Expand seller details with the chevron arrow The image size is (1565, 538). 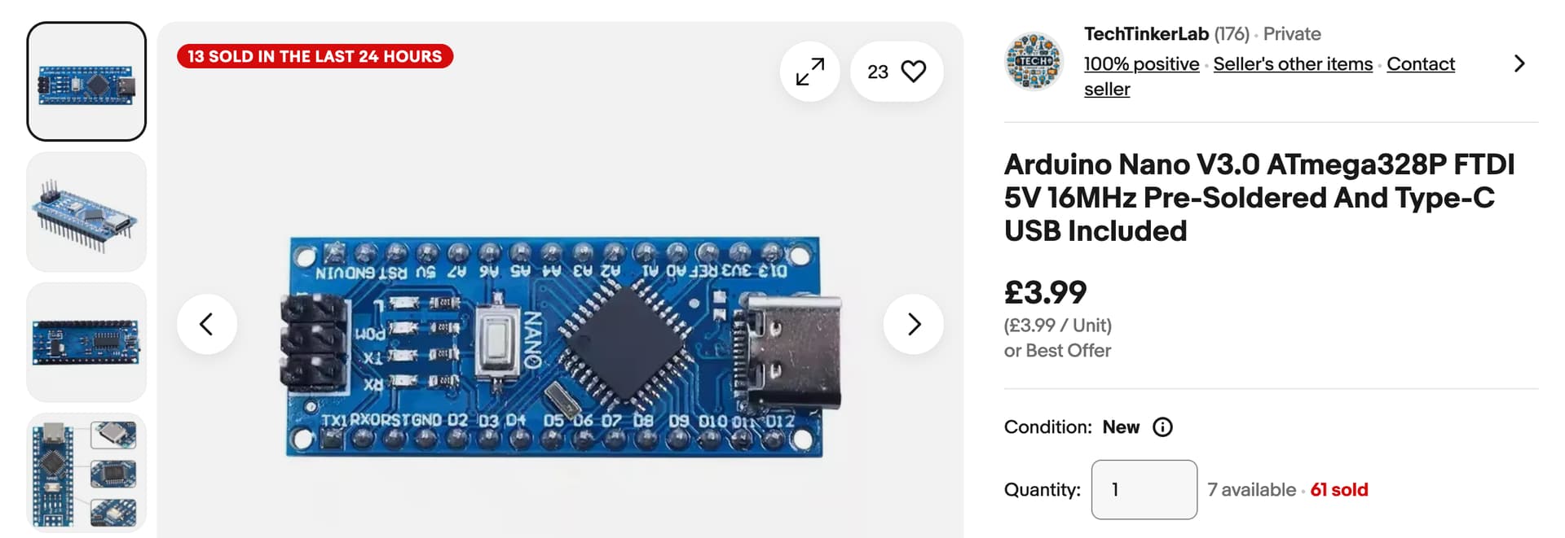[x=1519, y=63]
